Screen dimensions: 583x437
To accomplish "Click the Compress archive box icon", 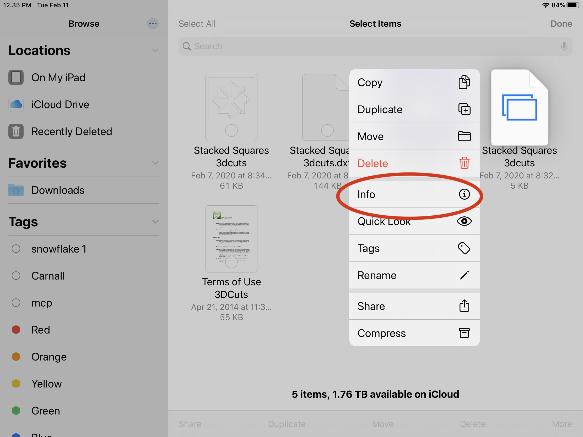I will [x=464, y=333].
